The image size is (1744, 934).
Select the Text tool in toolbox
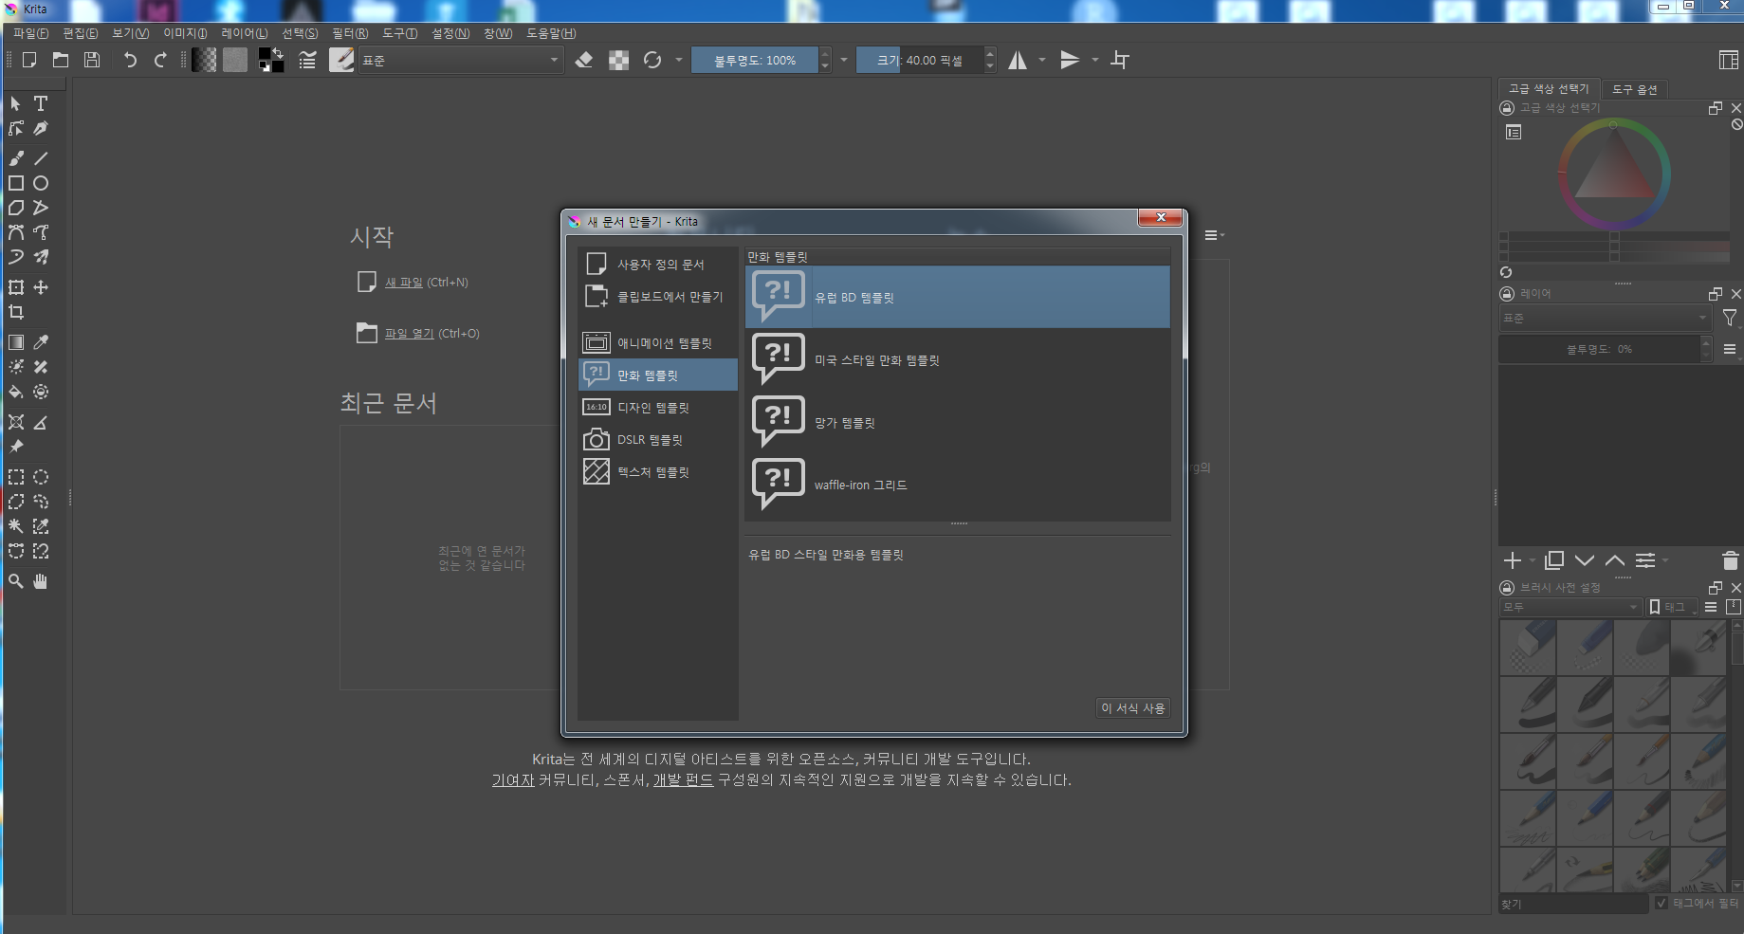41,103
